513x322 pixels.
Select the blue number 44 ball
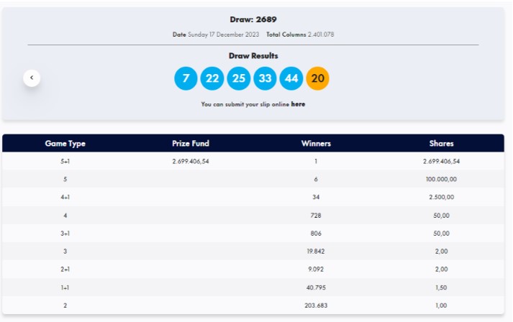(x=291, y=78)
